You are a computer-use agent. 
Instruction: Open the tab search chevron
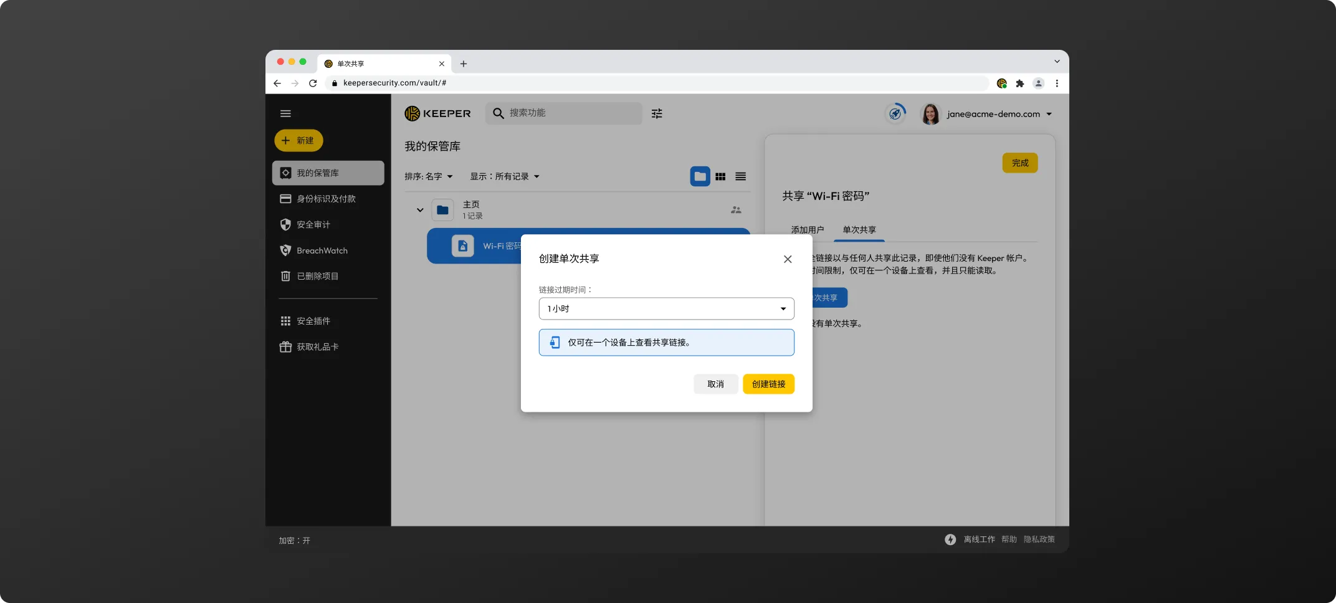1057,61
